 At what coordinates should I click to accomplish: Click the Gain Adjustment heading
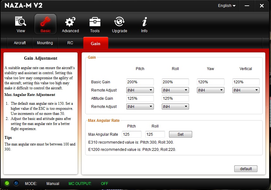click(x=41, y=58)
